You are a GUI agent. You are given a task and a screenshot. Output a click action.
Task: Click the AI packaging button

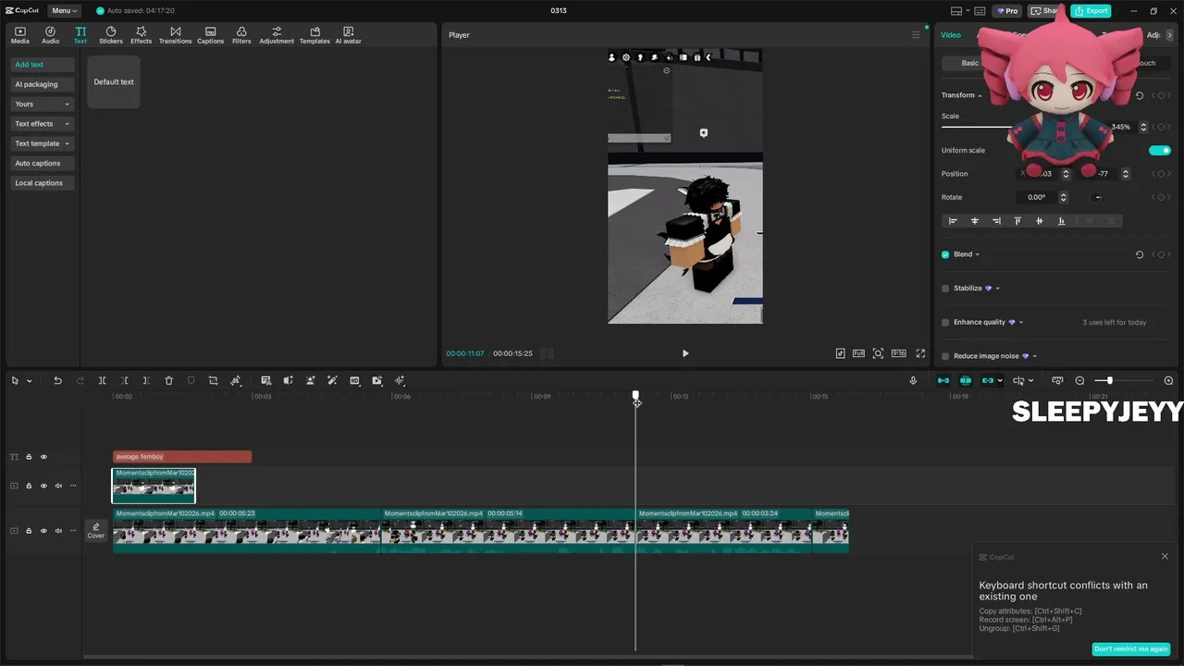(43, 84)
